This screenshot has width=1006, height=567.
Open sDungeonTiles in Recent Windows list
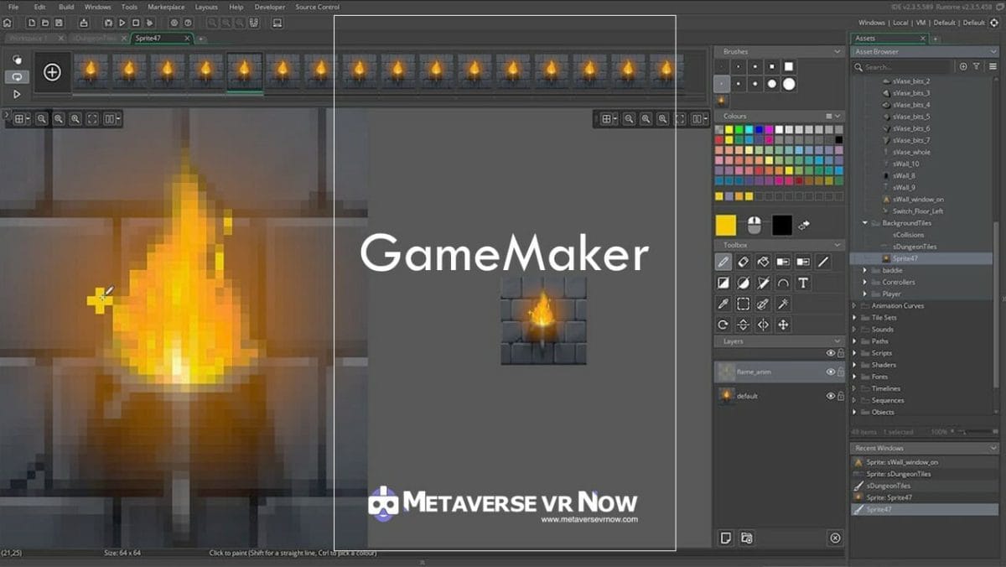[925, 486]
